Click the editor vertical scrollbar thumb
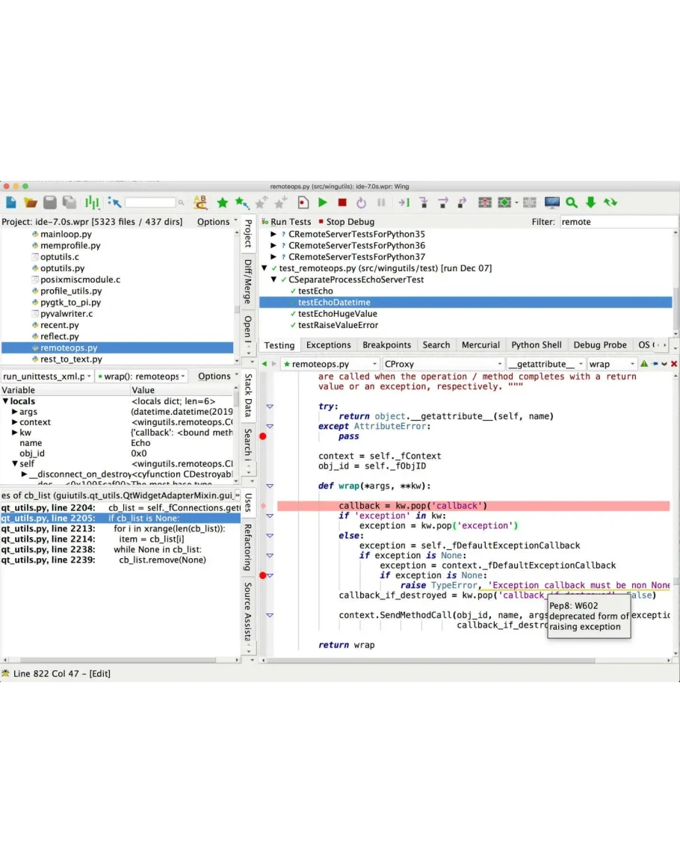 [x=676, y=581]
